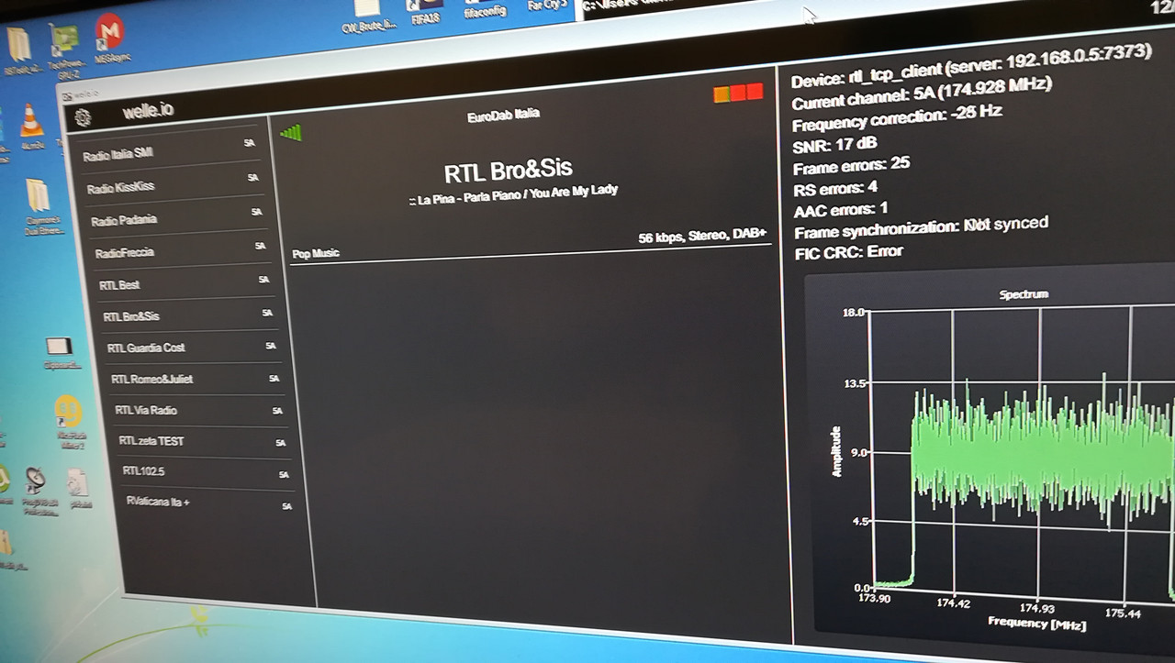Open the FIFA18 desktop shortcut
This screenshot has width=1175, height=663.
tap(425, 12)
